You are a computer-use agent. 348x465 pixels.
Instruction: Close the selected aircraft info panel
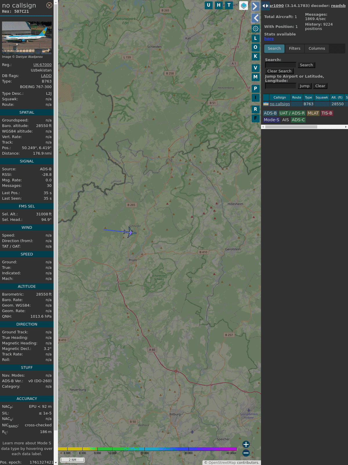[49, 5]
